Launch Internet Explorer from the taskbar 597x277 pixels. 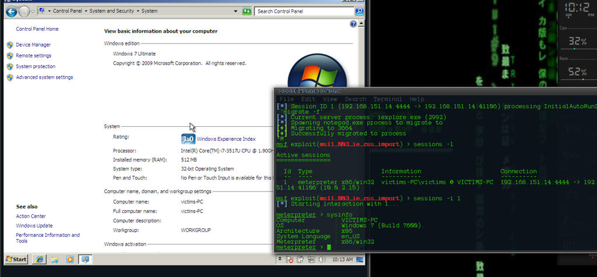pyautogui.click(x=39, y=260)
